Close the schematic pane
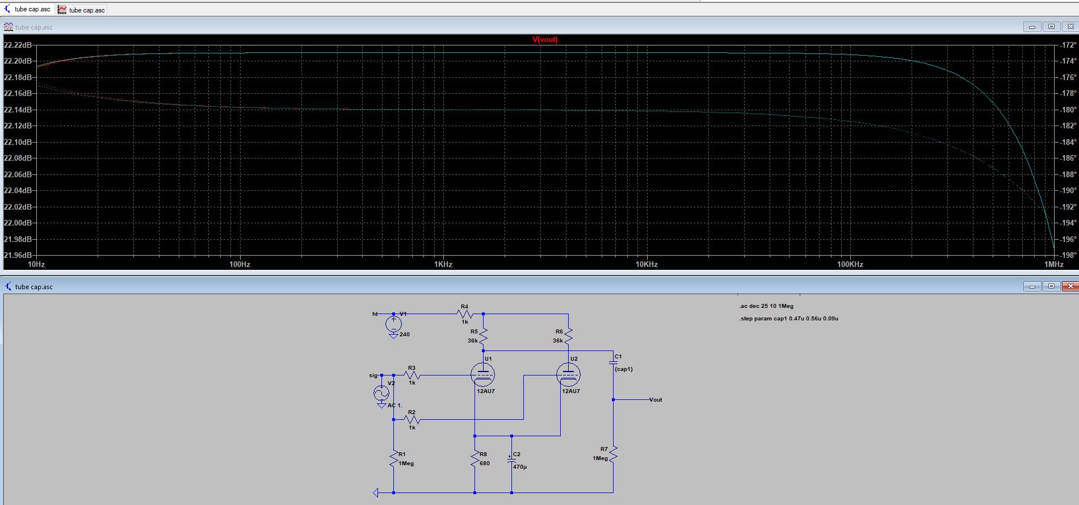Viewport: 1079px width, 505px height. [x=1070, y=286]
